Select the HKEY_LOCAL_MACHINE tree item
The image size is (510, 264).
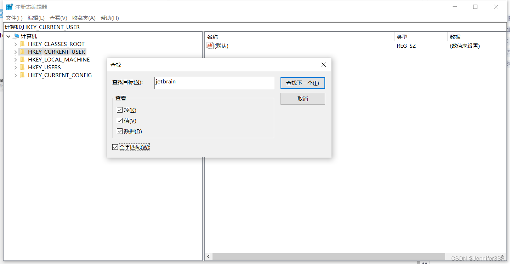click(x=59, y=60)
